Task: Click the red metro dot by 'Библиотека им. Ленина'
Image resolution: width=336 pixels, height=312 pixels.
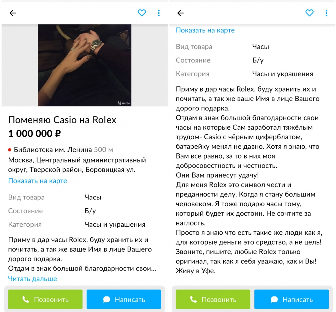Action: [x=10, y=150]
